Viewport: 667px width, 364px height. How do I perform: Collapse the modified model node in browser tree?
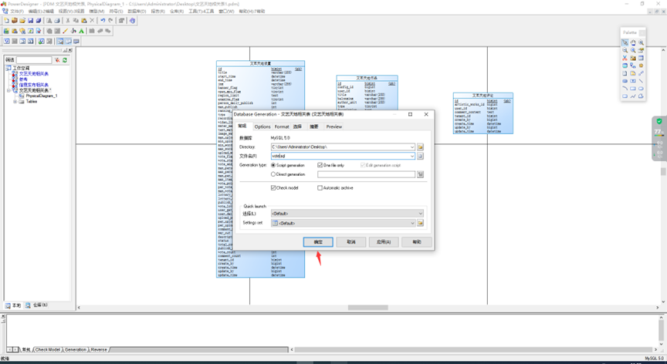[x=8, y=90]
